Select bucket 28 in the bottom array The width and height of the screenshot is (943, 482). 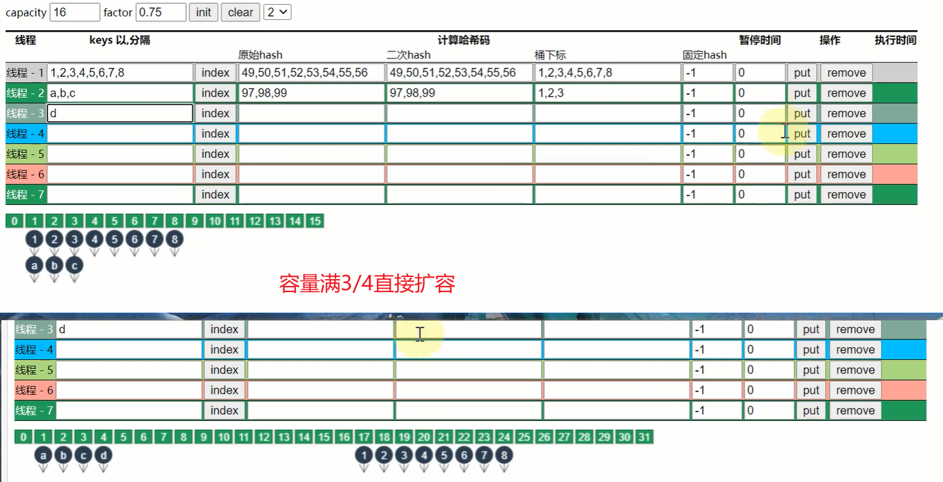[x=584, y=437]
